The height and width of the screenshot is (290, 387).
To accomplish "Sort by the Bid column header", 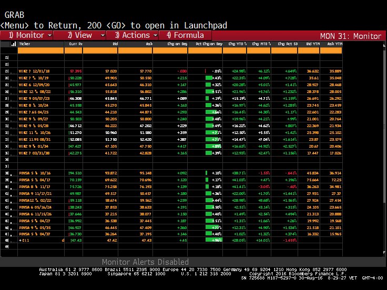I will click(x=115, y=44).
